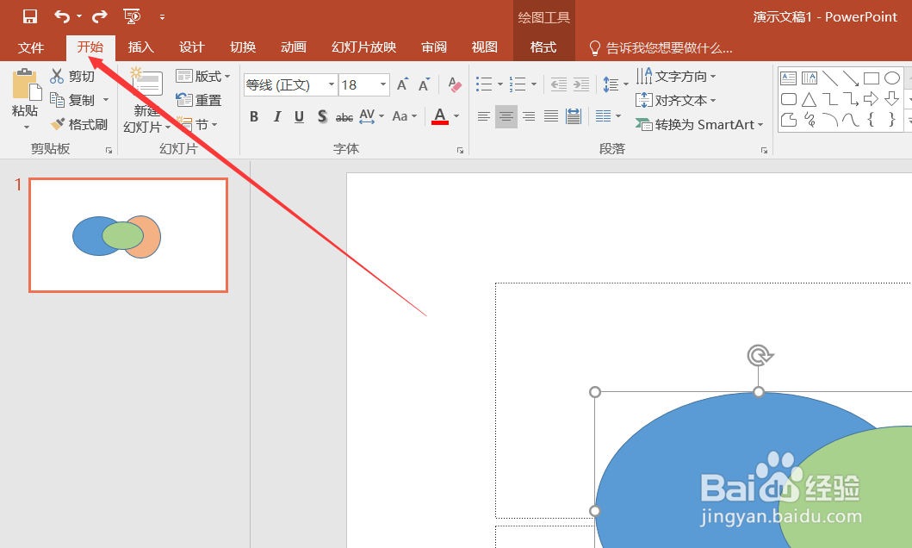Clear all formatting icon
Image resolution: width=912 pixels, height=548 pixels.
coord(455,85)
